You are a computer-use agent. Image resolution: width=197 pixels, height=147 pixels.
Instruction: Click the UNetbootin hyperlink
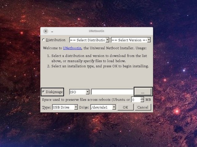pos(72,48)
